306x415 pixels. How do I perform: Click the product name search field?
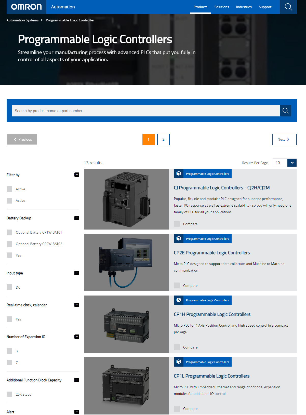(146, 111)
